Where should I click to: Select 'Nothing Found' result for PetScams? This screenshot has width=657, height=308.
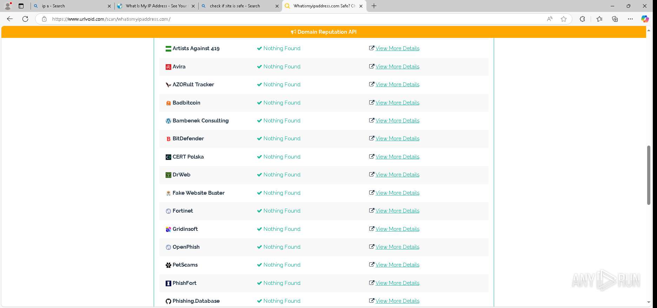coord(282,265)
